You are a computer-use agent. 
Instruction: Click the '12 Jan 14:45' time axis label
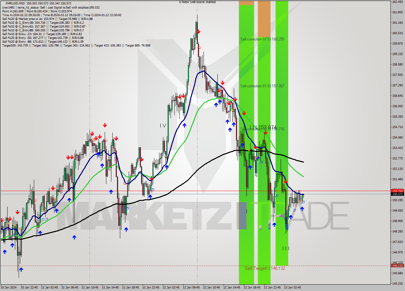coord(232,288)
